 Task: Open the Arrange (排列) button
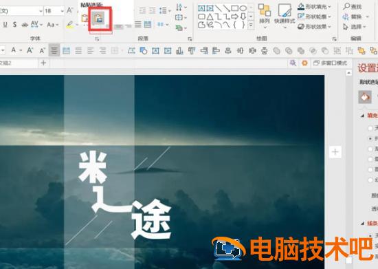pyautogui.click(x=265, y=16)
